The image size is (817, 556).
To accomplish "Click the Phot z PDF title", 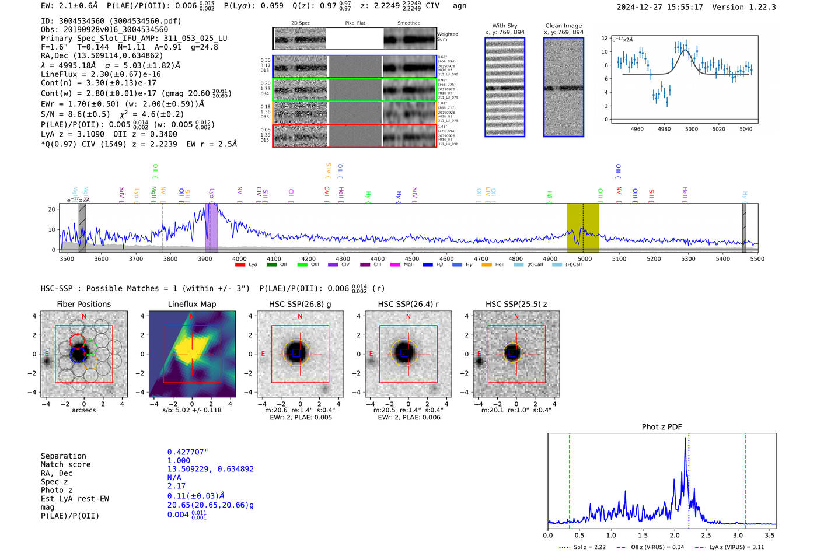I will pos(662,426).
